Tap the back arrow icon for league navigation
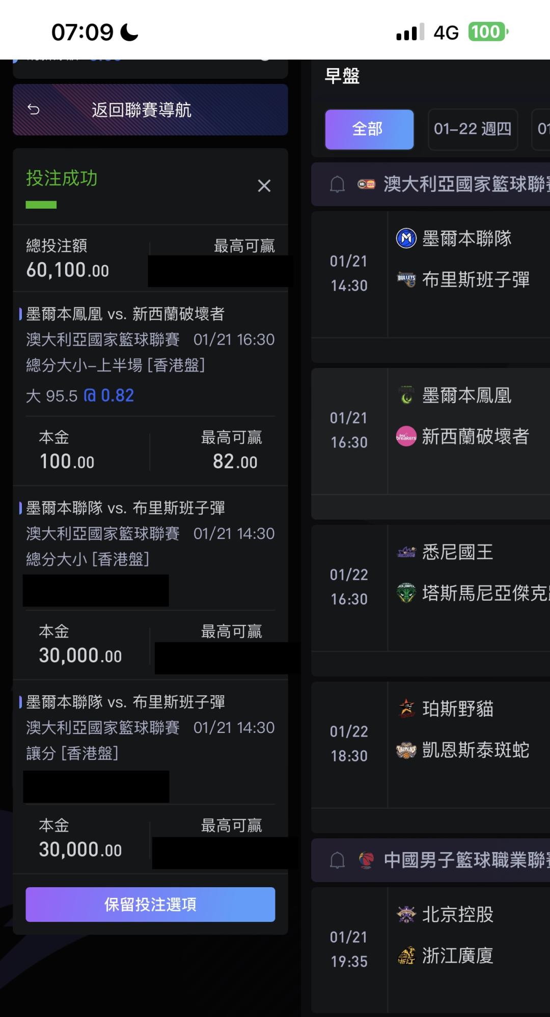This screenshot has height=1017, width=550. click(x=34, y=109)
